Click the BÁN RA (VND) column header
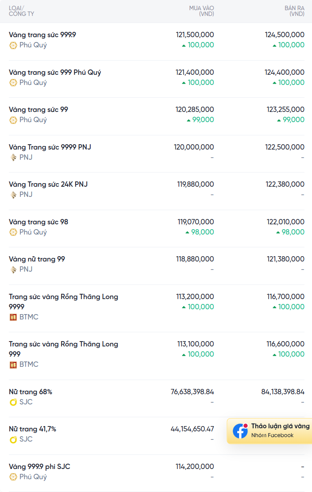 point(294,11)
